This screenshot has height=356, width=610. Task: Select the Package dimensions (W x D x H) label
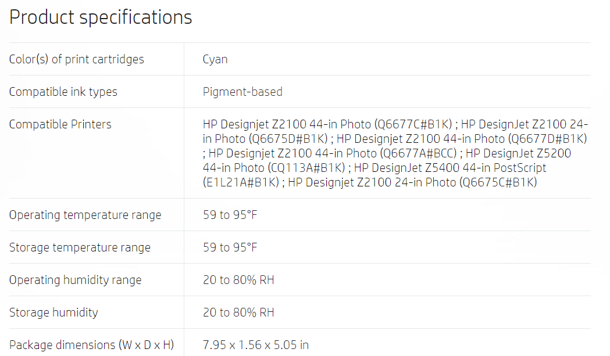[x=91, y=345]
